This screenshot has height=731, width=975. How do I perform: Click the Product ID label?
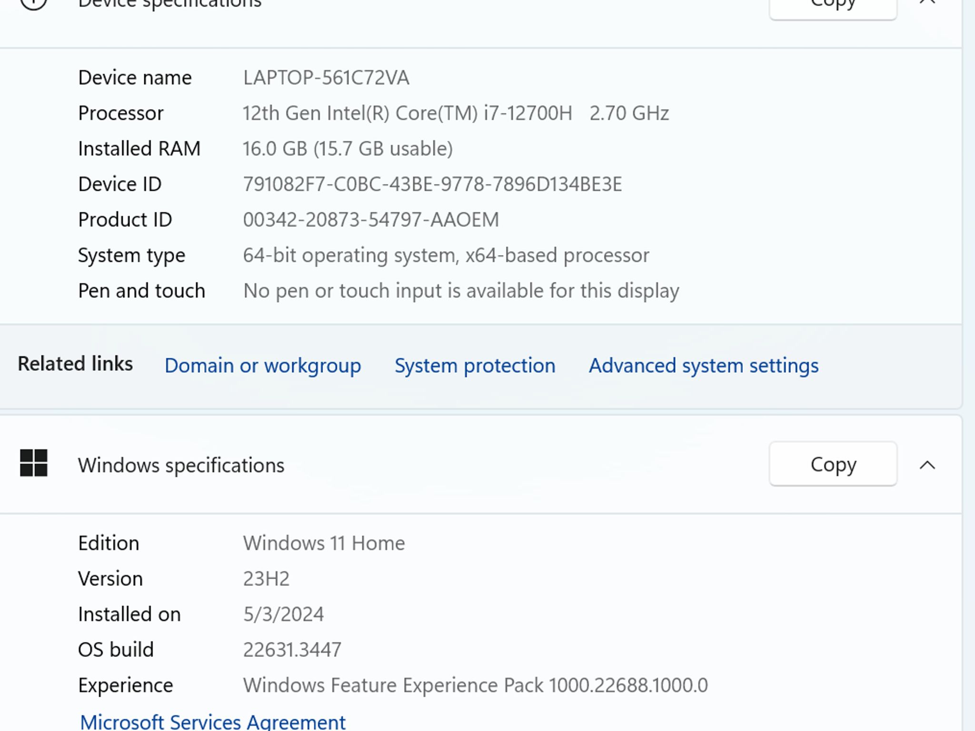coord(125,220)
